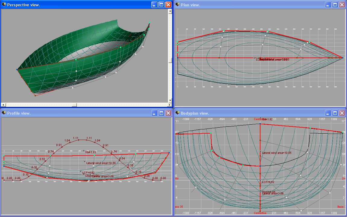Click the 0.10 curve value in Profile view

[26, 175]
